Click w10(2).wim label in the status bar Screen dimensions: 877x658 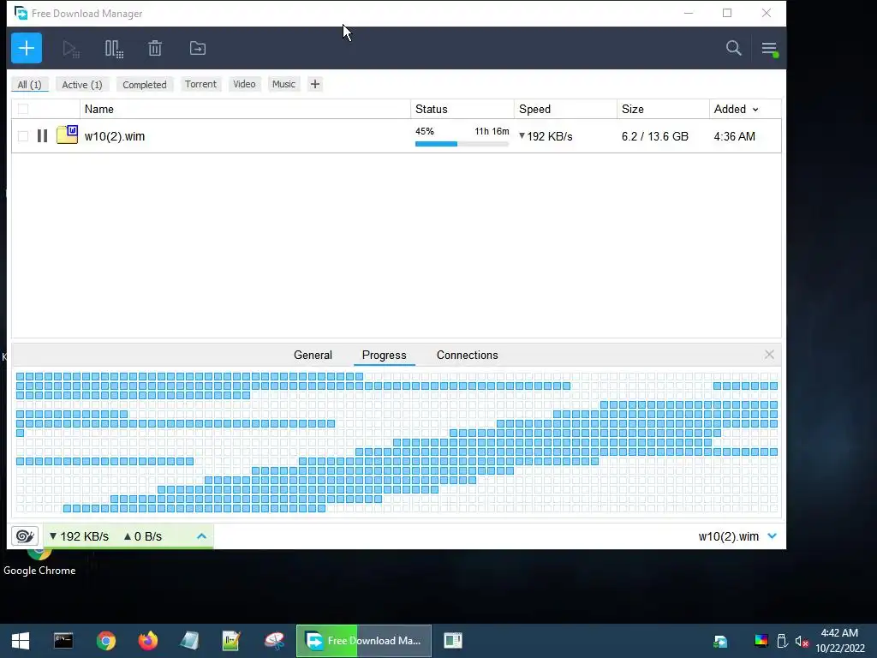[x=728, y=536]
